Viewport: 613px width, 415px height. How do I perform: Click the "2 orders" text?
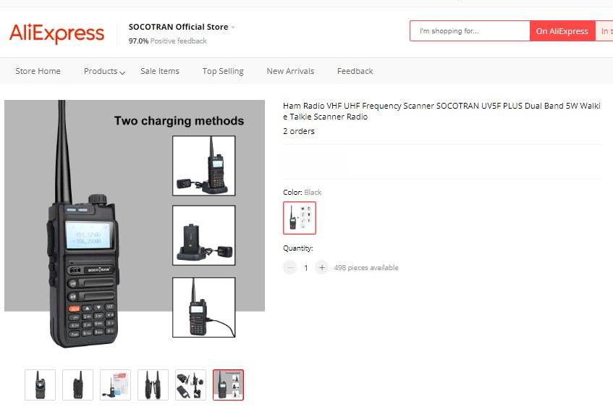[299, 131]
